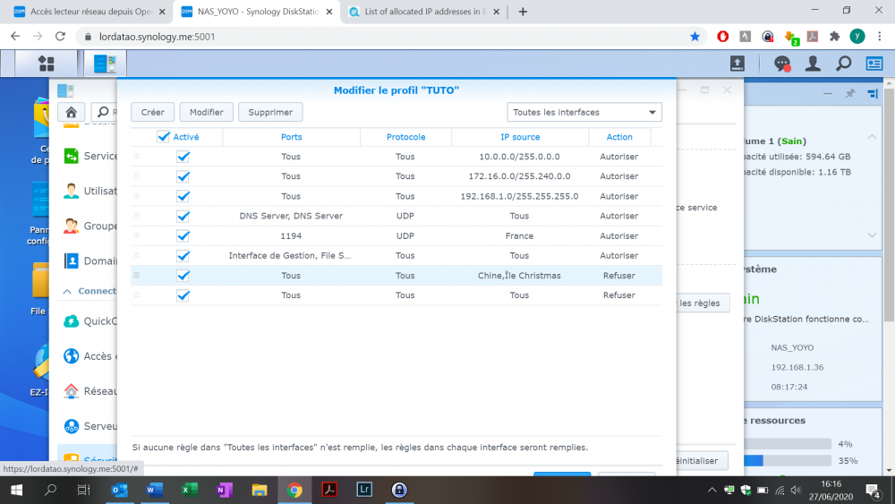The image size is (895, 504).
Task: Collapse the Volume 1 storage widget chevron
Action: 872,137
